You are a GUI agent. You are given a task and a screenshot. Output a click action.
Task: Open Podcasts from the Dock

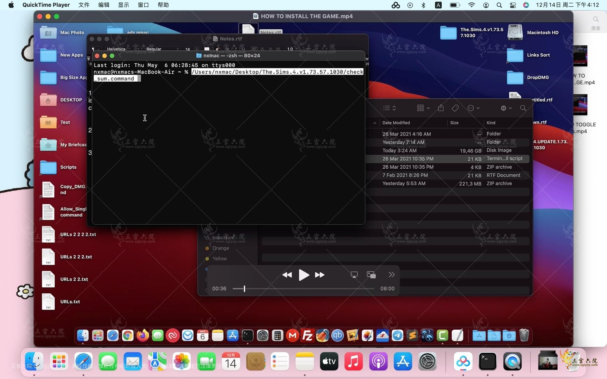(x=378, y=361)
